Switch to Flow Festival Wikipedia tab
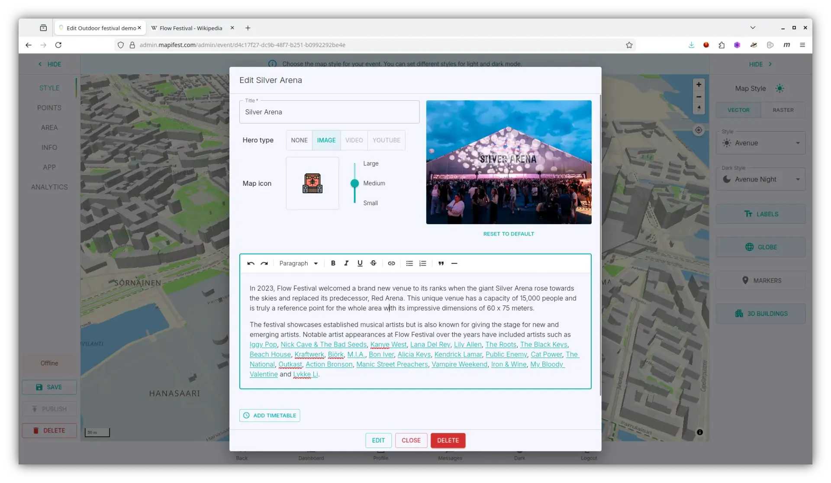This screenshot has width=831, height=483. 191,28
